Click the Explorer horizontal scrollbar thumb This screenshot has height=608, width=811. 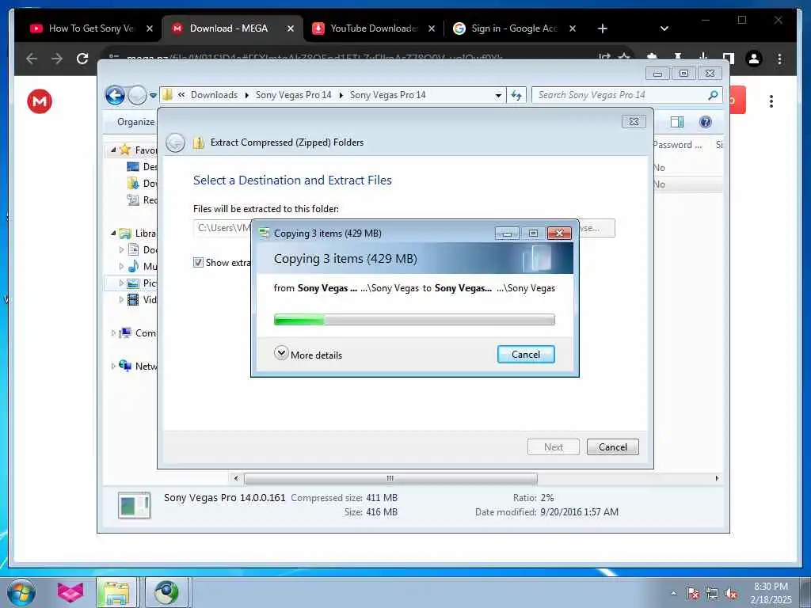(390, 478)
